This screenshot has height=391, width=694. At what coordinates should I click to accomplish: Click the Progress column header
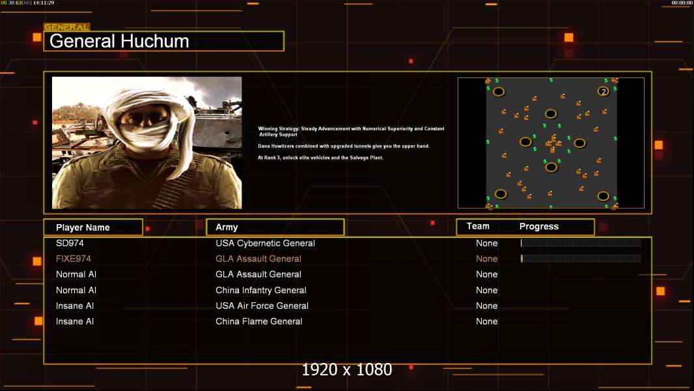539,227
